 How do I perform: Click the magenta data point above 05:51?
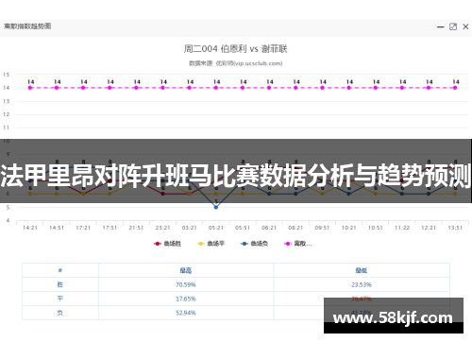[x=243, y=88]
